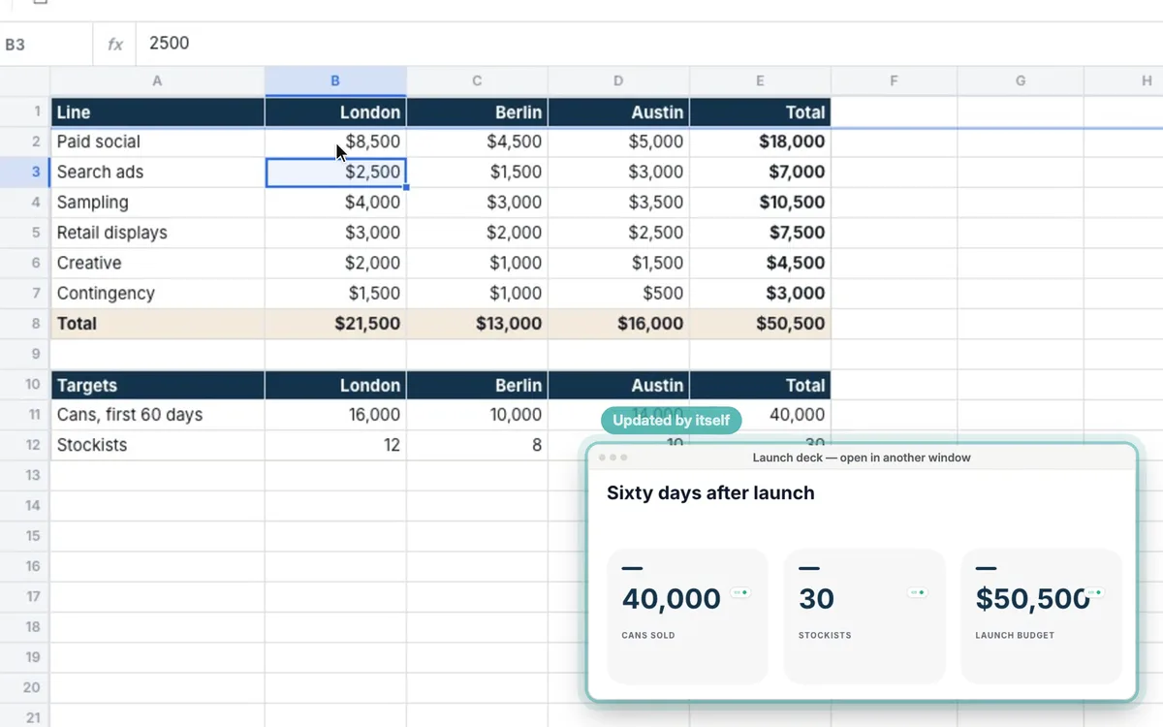The height and width of the screenshot is (727, 1163).
Task: Click the $5,000 Austin cell
Action: tap(618, 142)
